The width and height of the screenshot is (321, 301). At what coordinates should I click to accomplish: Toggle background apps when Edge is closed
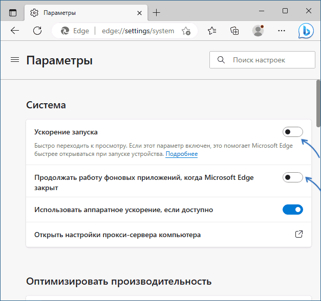coord(293,177)
